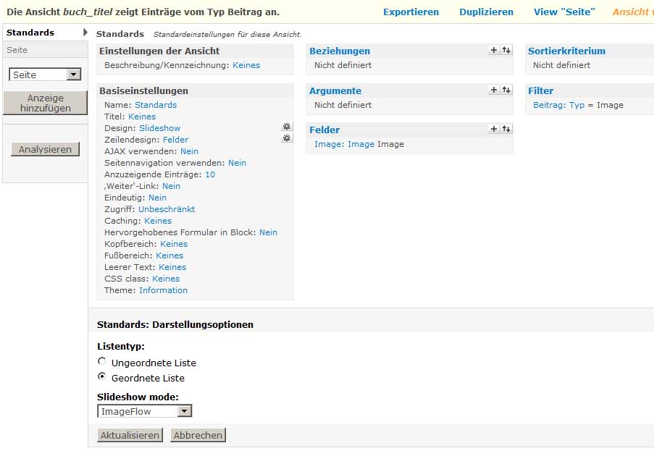Open the Slideshow mode ImageFlow dropdown

[185, 411]
